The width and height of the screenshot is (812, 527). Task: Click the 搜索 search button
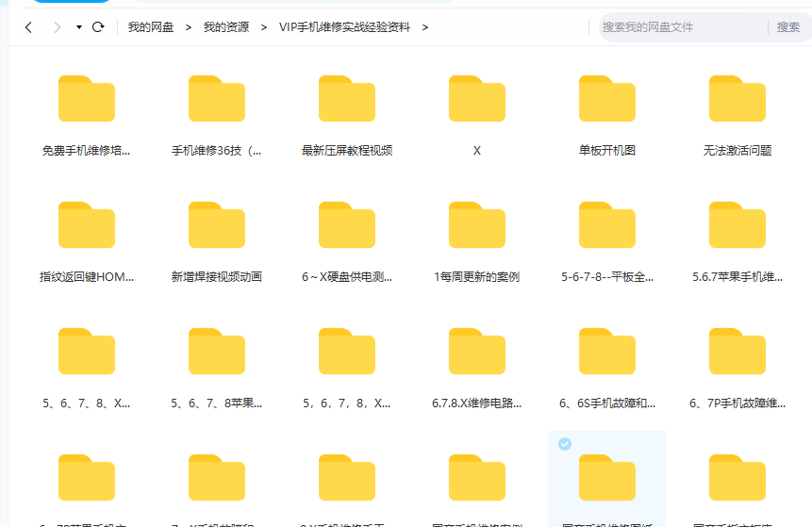click(x=788, y=27)
